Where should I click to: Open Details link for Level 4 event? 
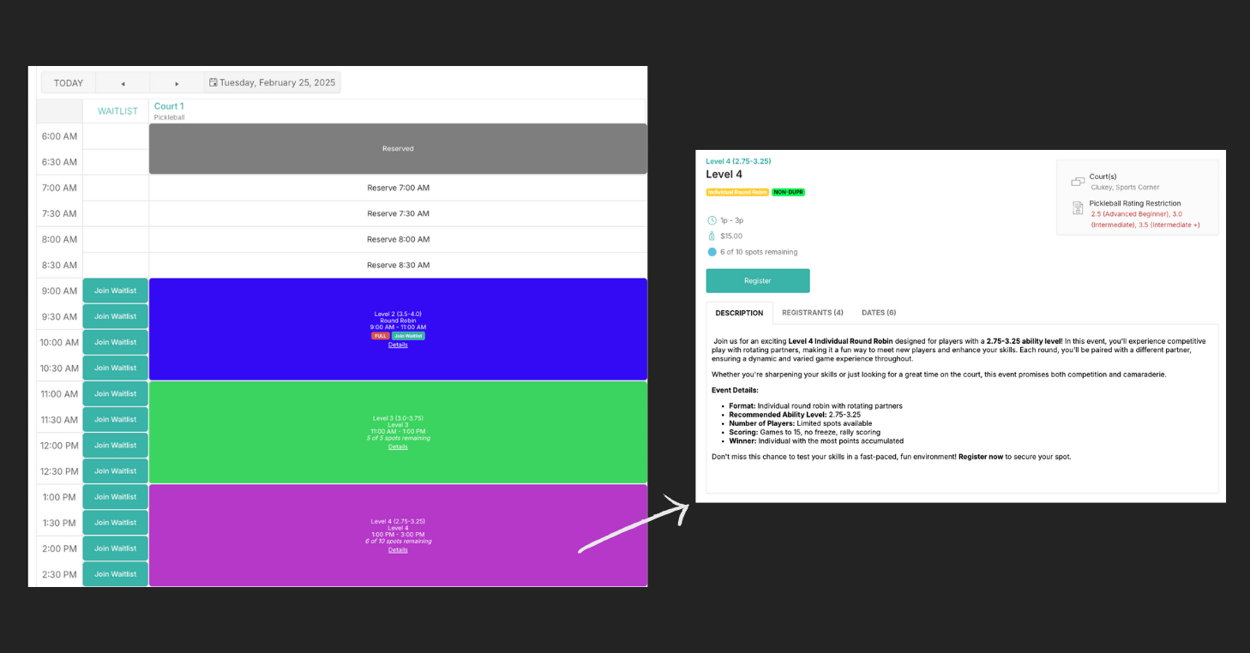pos(398,550)
